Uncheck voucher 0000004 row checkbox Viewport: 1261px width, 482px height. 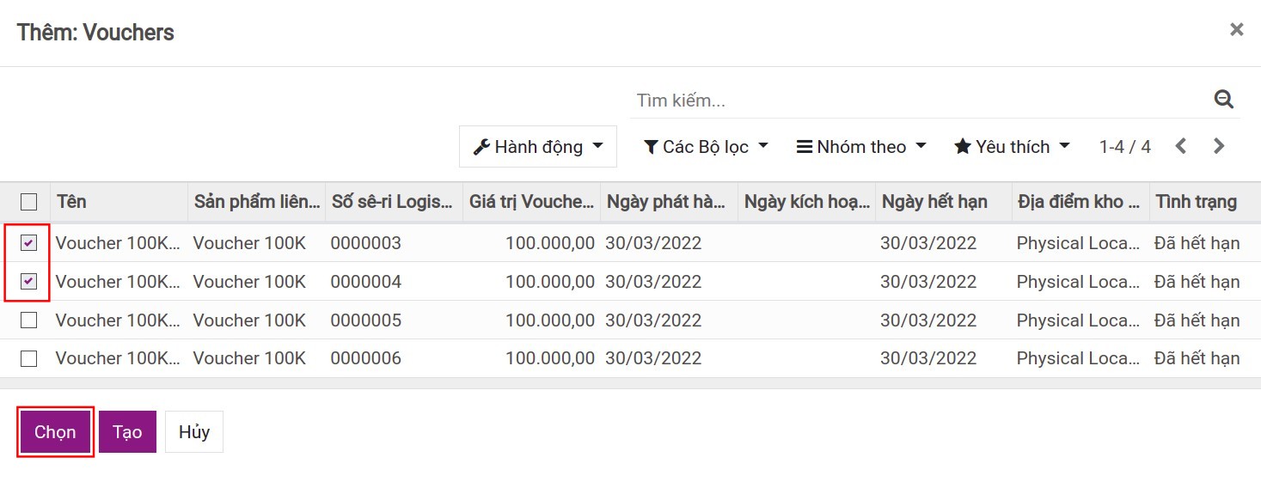(28, 282)
